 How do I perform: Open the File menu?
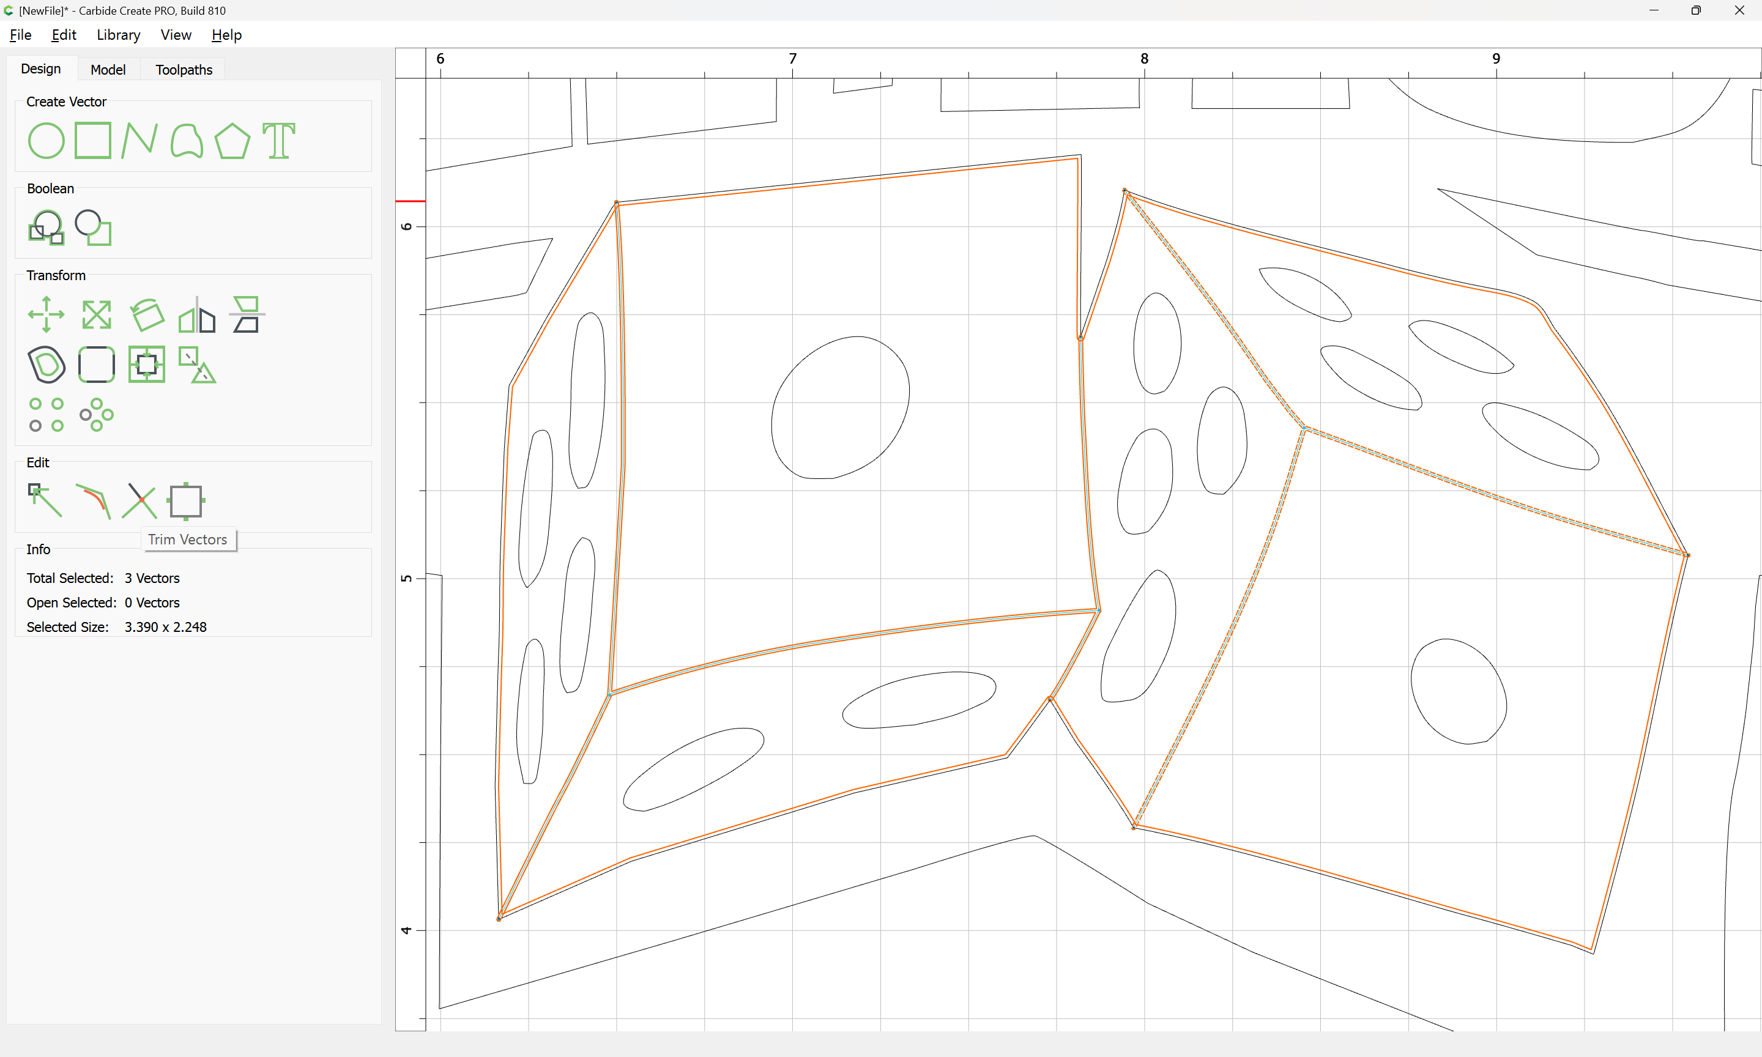pos(21,35)
